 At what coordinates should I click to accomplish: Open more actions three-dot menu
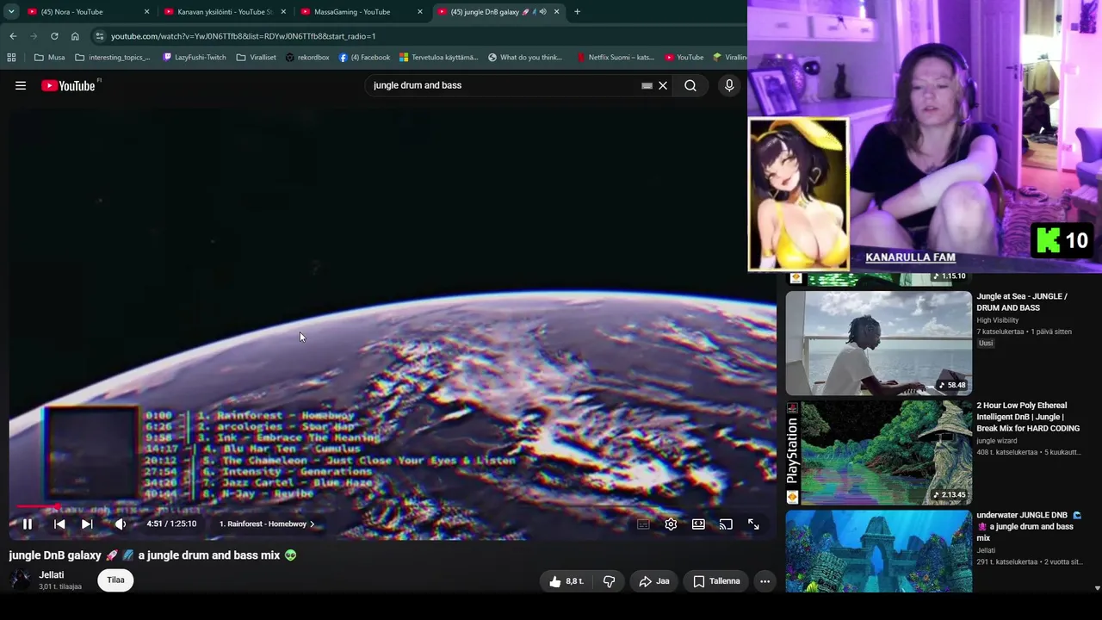click(x=765, y=581)
